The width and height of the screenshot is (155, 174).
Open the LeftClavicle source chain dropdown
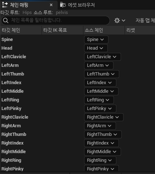[102, 57]
